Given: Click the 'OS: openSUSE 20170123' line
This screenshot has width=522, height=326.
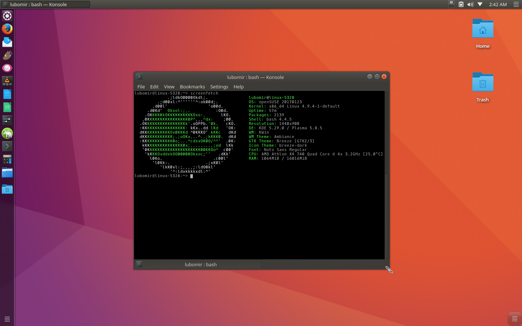Looking at the screenshot, I should click(x=275, y=102).
